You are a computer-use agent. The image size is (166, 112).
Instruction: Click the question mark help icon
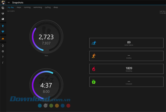click(x=3, y=57)
